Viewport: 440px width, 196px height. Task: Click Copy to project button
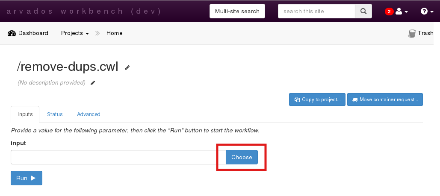tap(317, 99)
